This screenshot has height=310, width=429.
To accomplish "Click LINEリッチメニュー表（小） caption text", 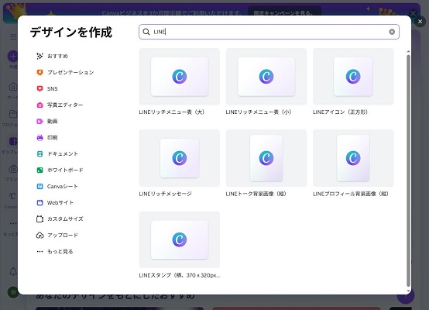I will [x=259, y=112].
